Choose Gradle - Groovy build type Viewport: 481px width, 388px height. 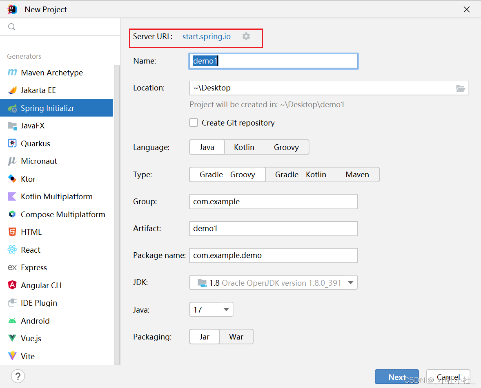(x=227, y=174)
